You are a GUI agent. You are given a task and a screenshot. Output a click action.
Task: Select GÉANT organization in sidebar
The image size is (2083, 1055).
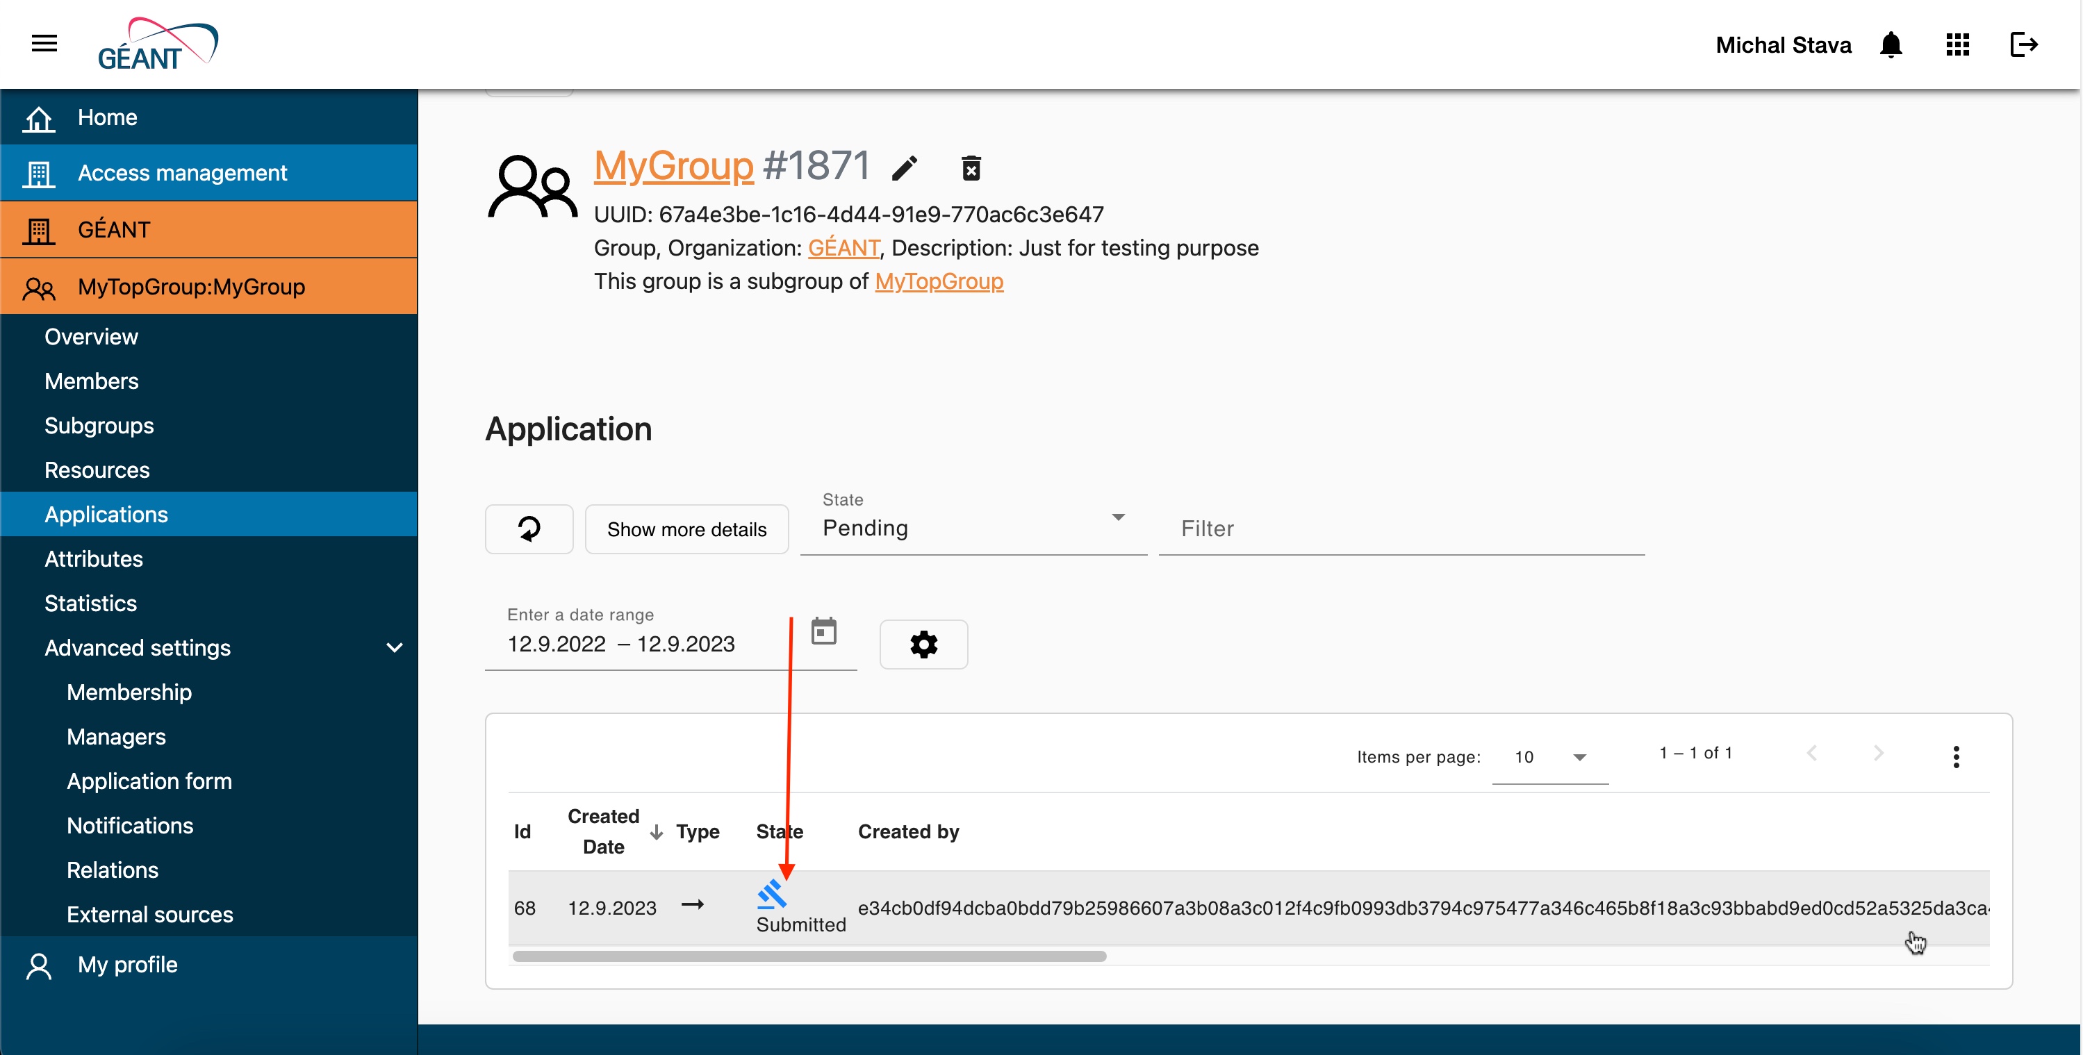point(208,230)
